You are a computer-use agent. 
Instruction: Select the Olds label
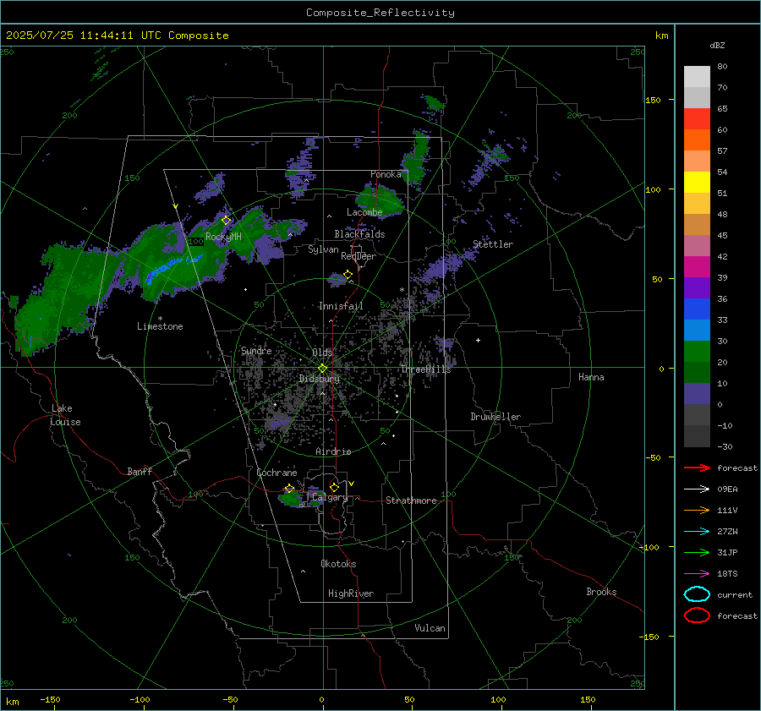pos(322,352)
